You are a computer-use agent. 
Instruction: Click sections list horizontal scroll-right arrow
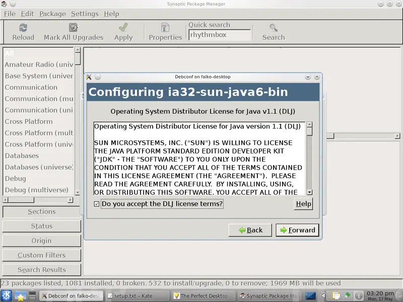pos(70,200)
